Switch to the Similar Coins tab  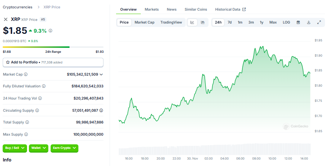(196, 9)
